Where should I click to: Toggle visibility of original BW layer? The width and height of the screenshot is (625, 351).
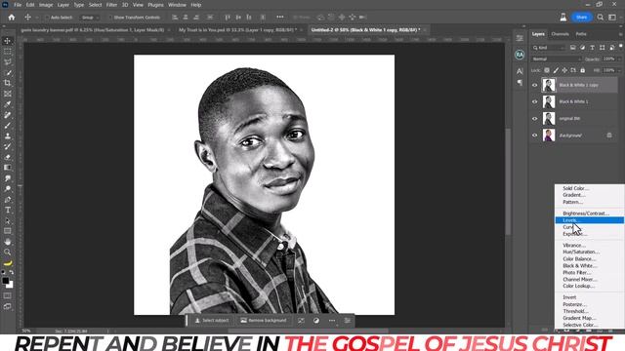(535, 119)
